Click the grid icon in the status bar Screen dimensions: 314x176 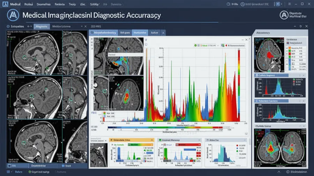point(8,171)
